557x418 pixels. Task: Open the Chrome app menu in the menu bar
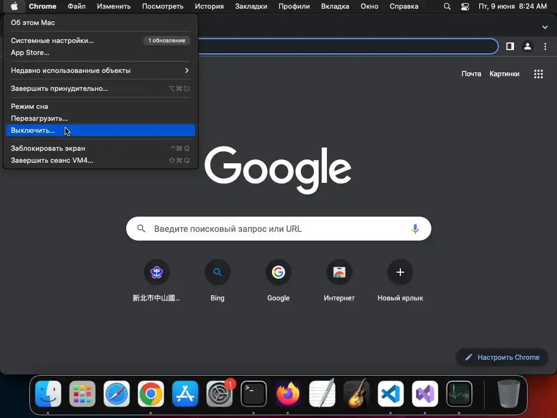coord(42,6)
